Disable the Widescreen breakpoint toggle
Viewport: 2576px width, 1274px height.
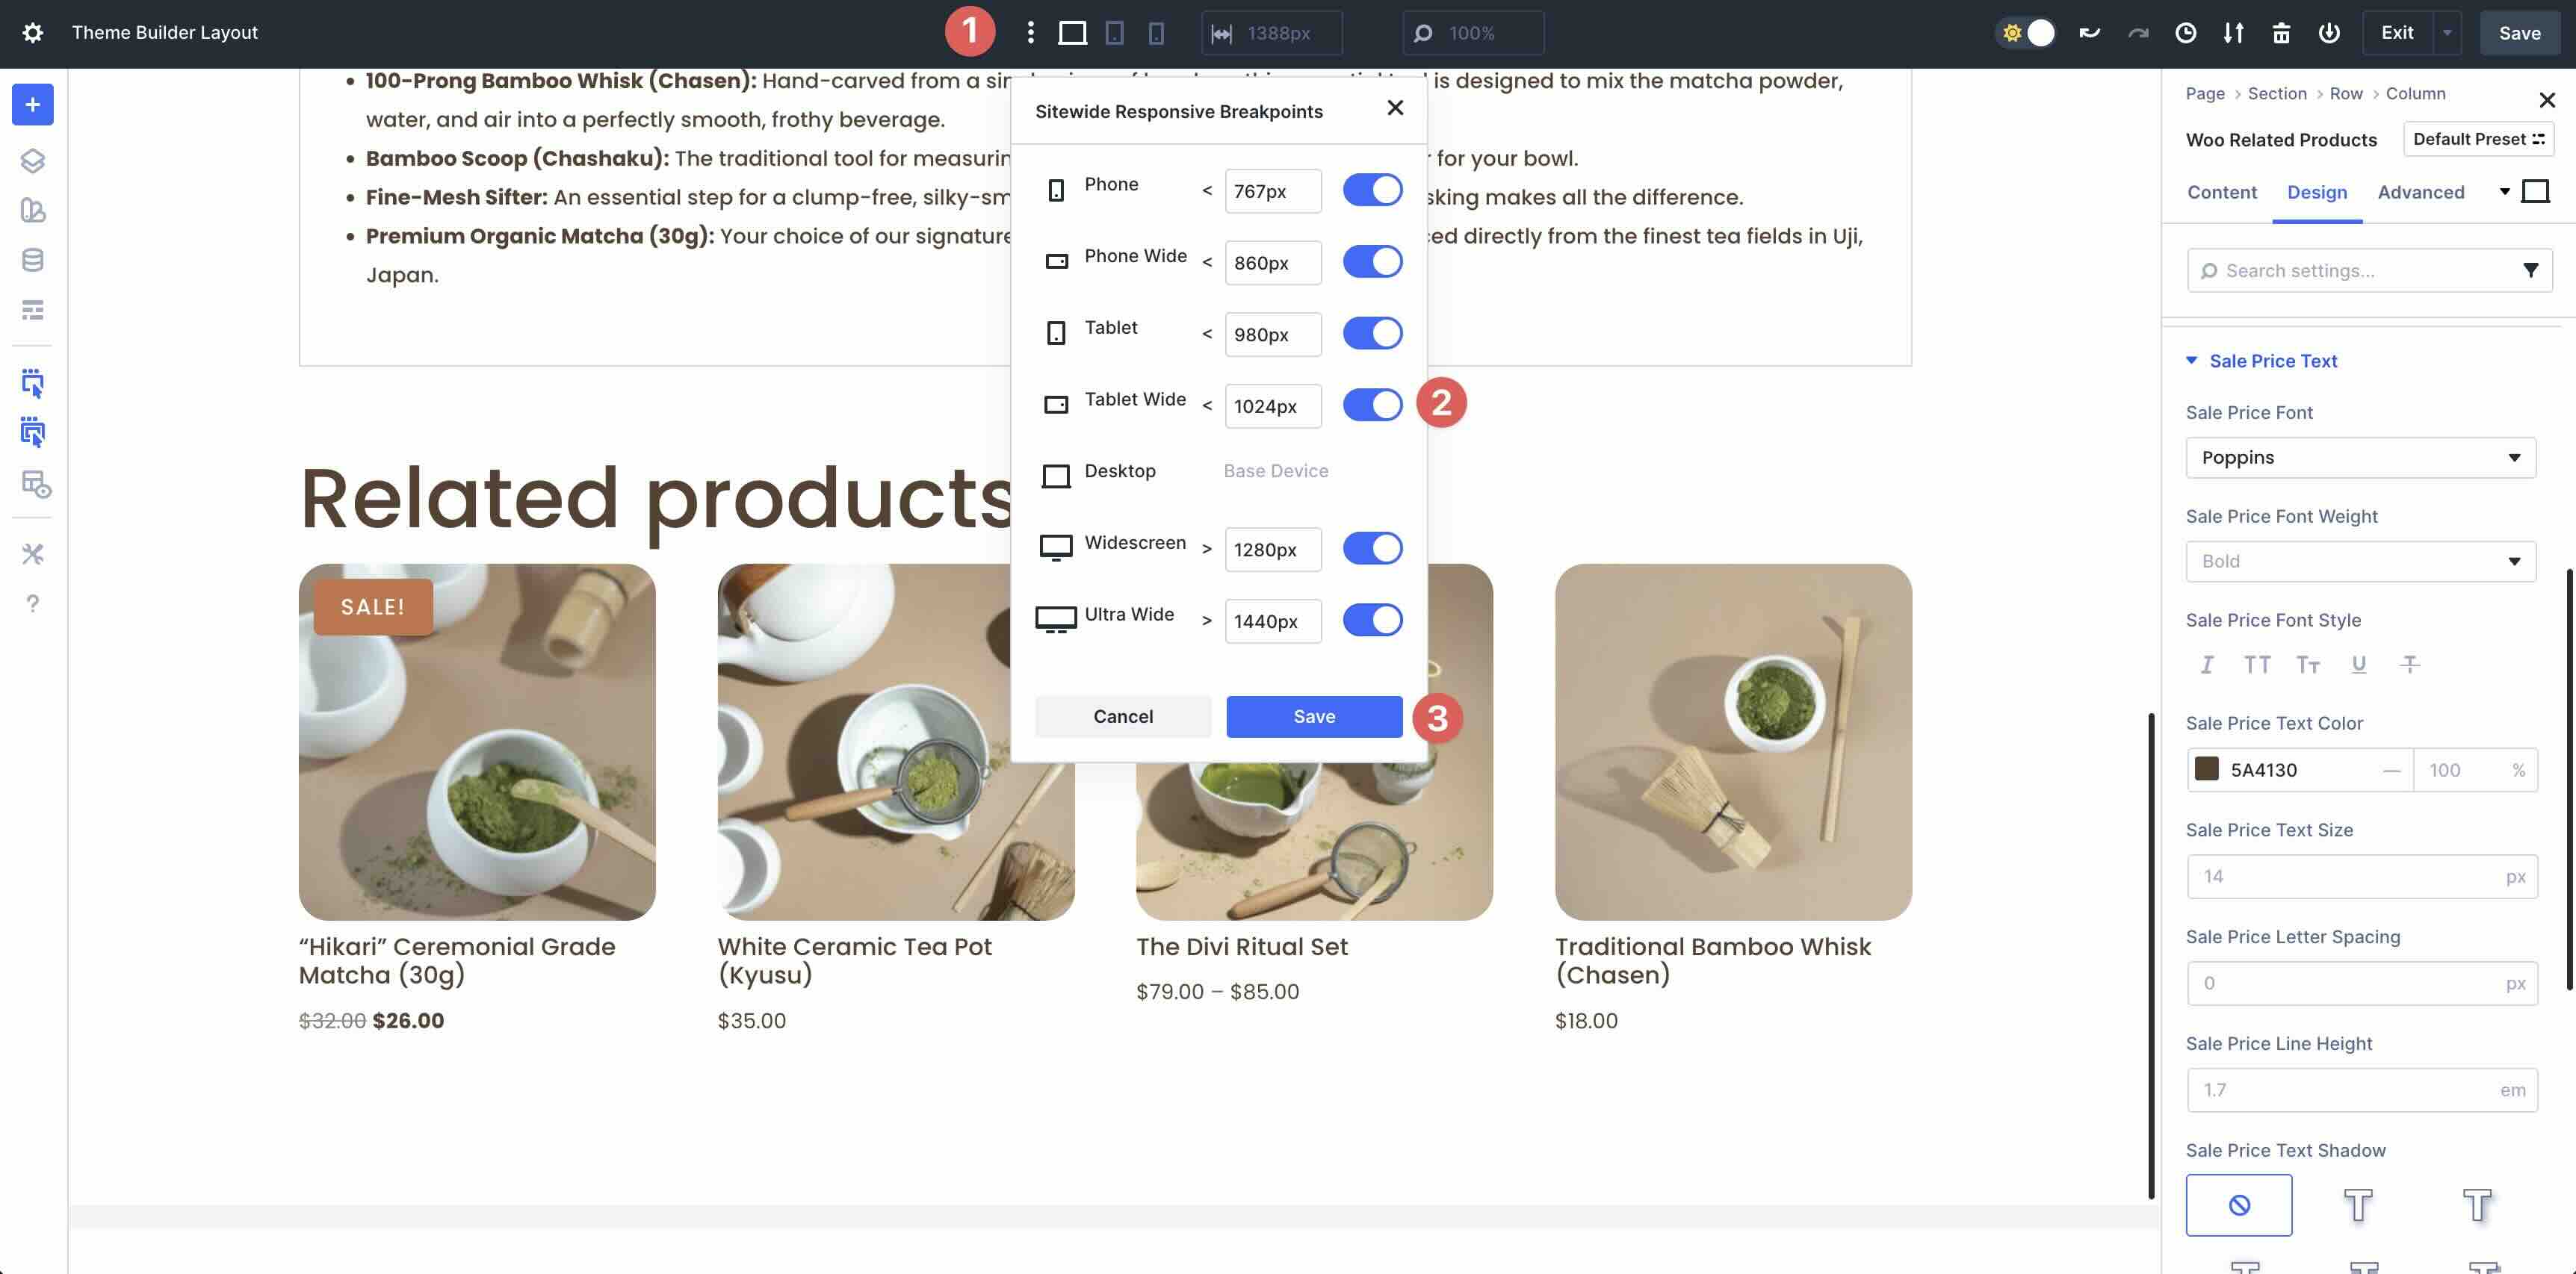[x=1373, y=549]
